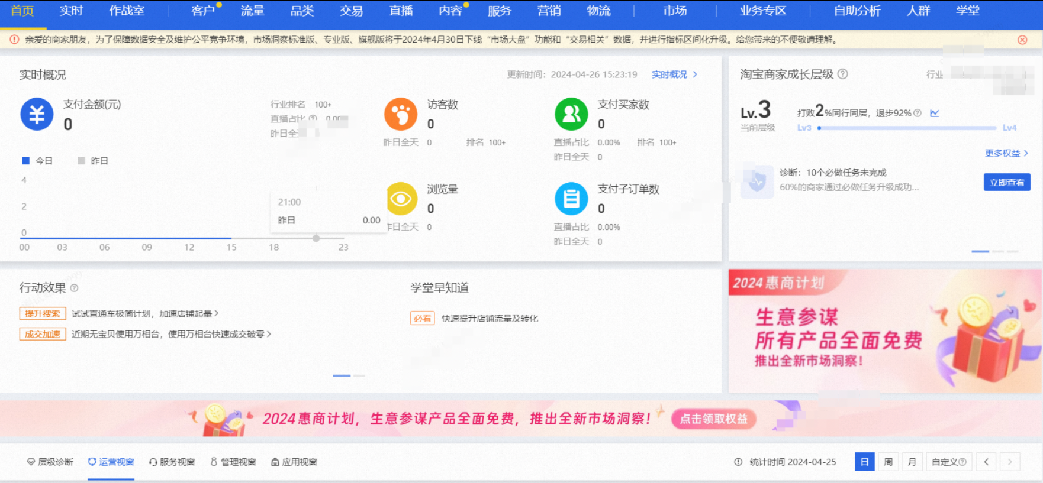Toggle 昨日 legend series
The image size is (1043, 483).
point(93,161)
